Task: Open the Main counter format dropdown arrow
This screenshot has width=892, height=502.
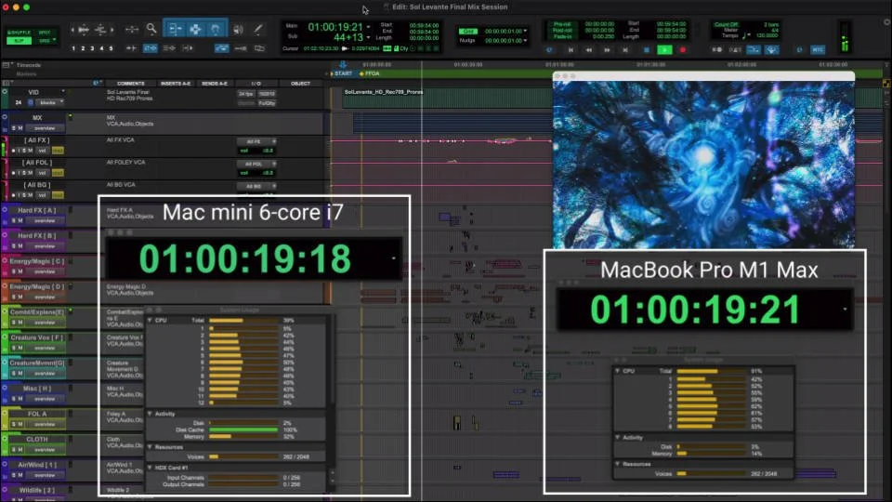Action: 369,27
